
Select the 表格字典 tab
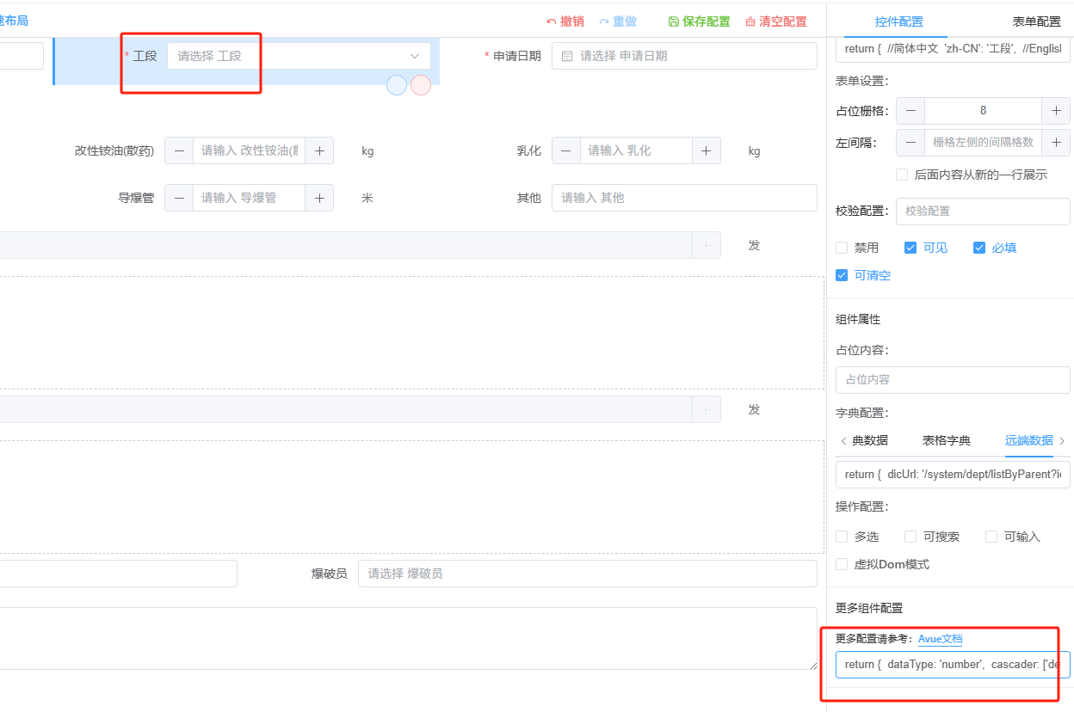pos(946,440)
